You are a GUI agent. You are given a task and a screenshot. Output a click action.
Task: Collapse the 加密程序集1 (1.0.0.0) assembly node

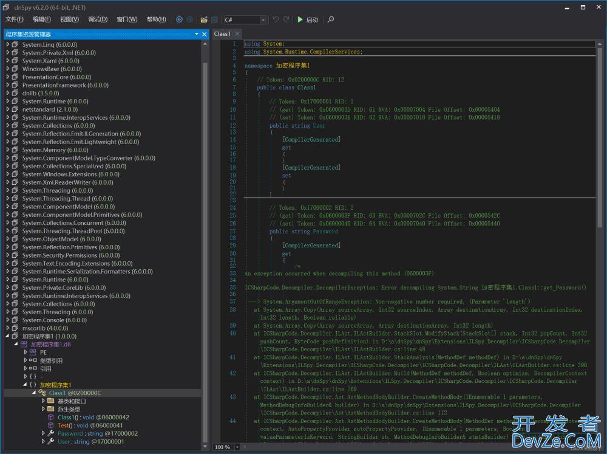click(8, 336)
